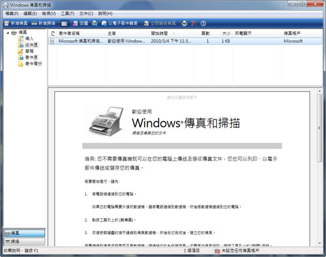
Task: Click the fax machine image in the preview
Action: point(106,121)
